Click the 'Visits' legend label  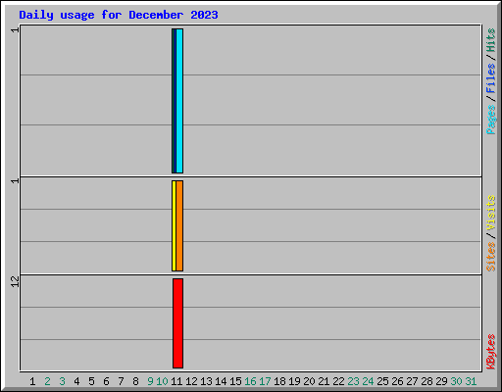coord(490,213)
